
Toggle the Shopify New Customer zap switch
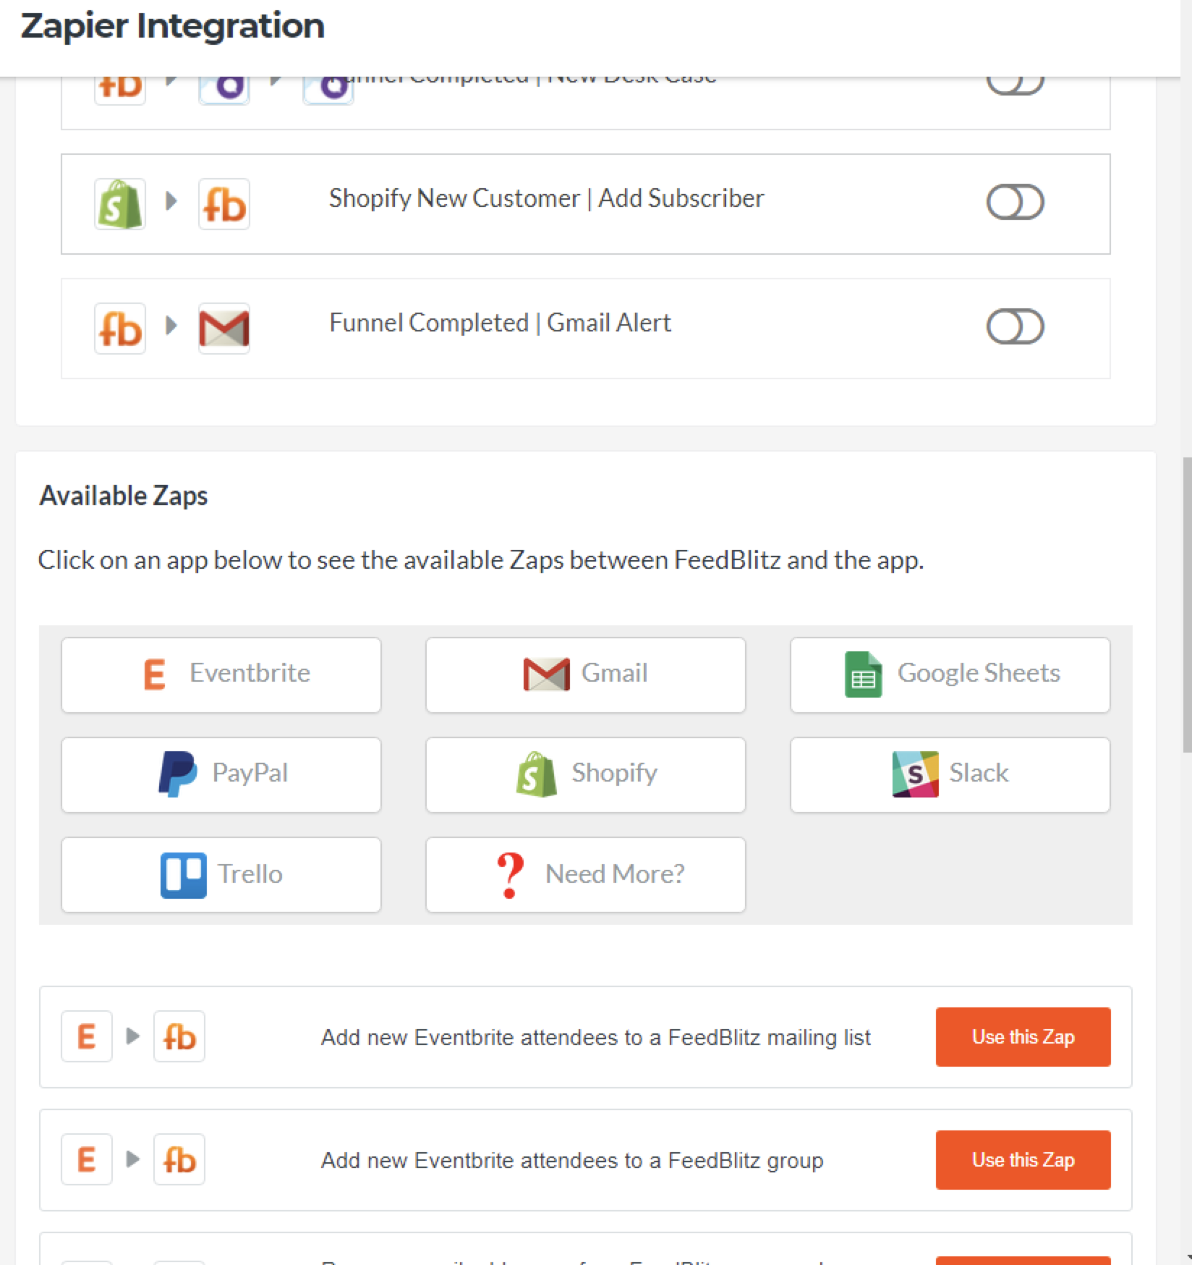[1015, 202]
